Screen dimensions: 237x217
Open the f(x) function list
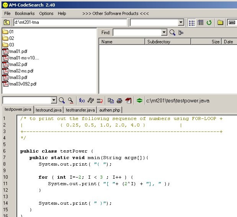click(82, 100)
